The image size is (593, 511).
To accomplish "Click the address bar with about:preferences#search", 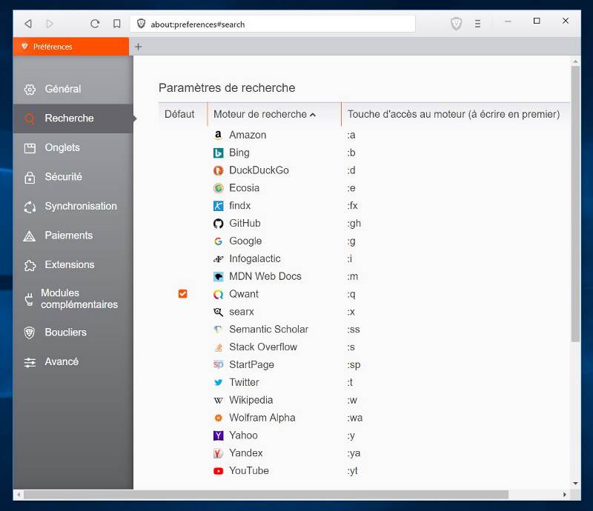I will pos(273,24).
